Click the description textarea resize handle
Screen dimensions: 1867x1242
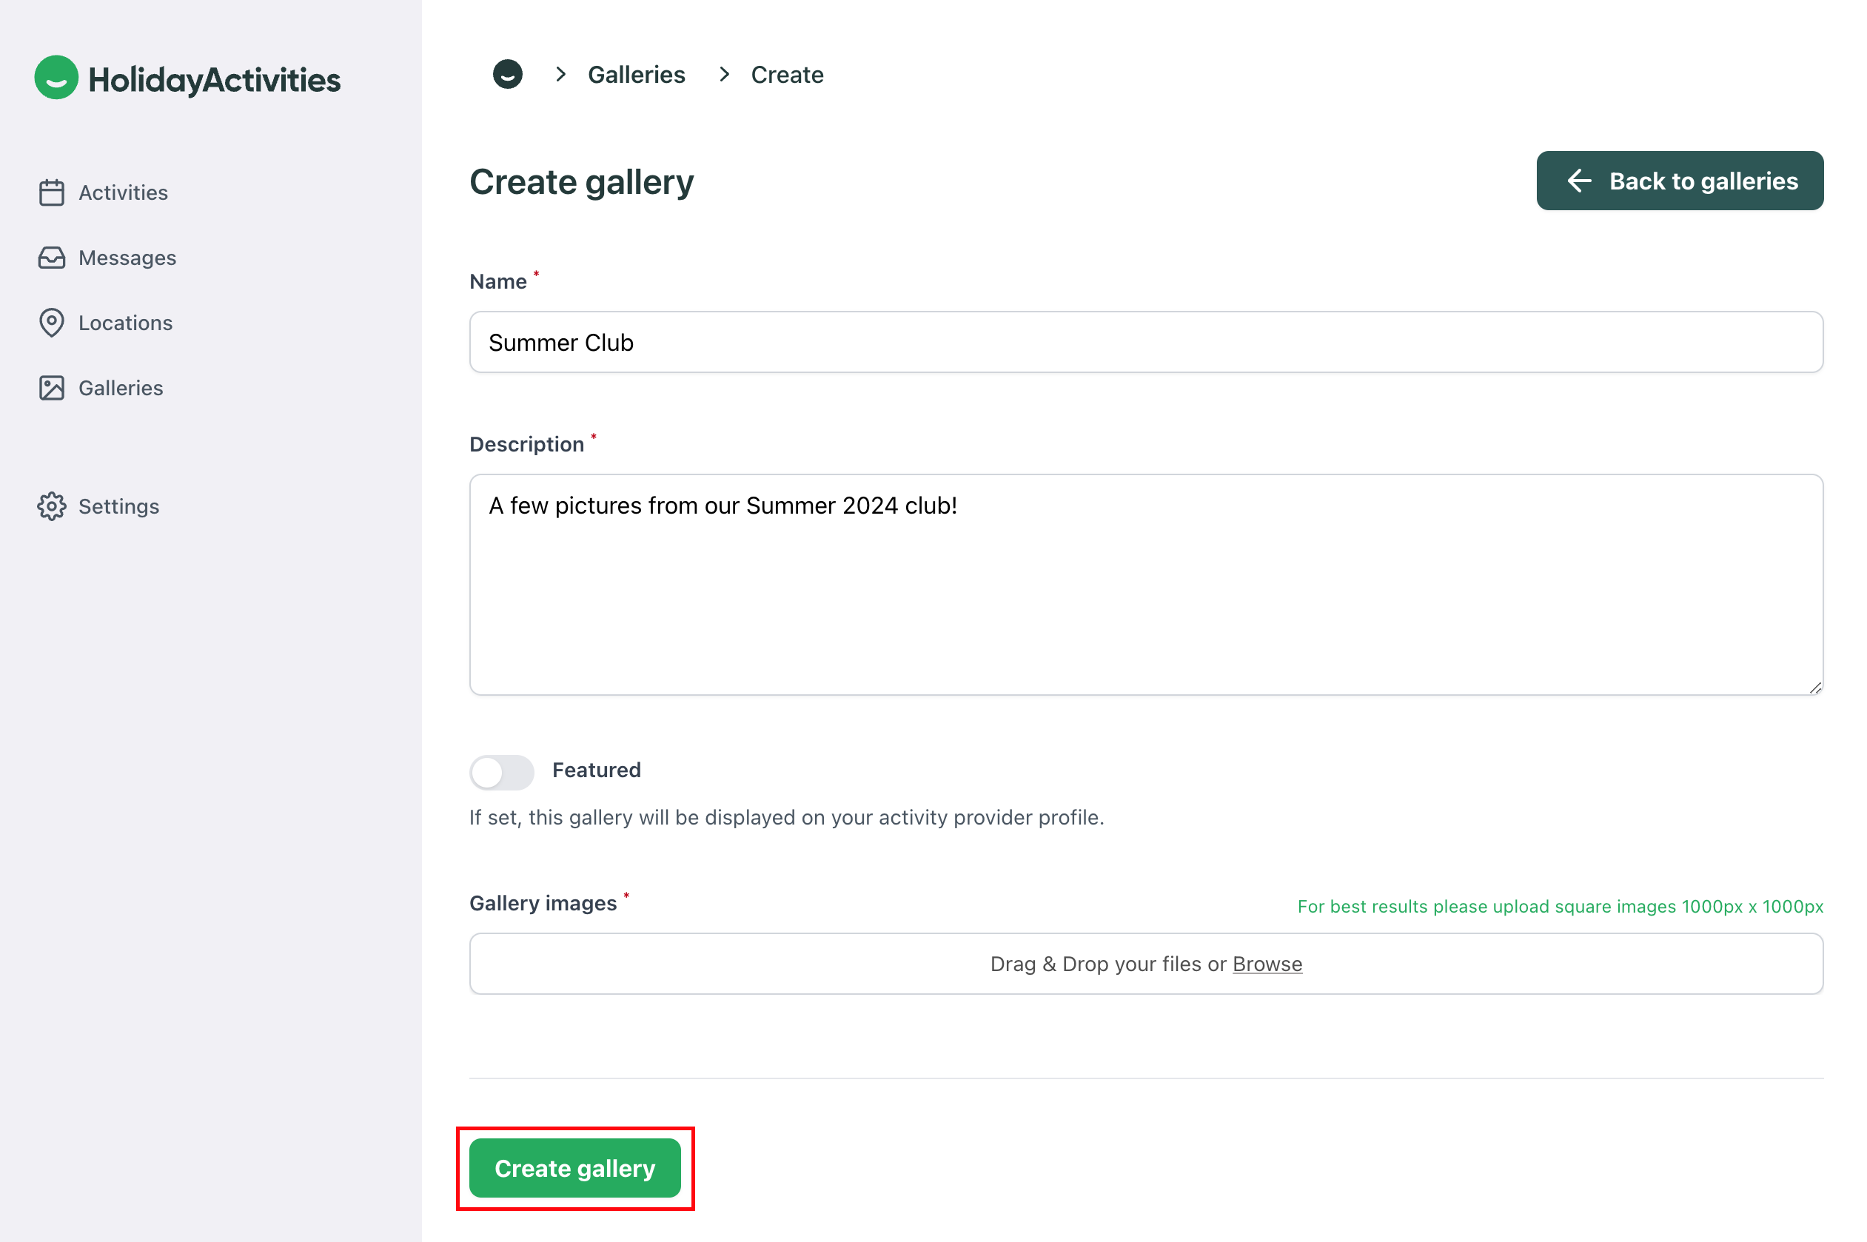click(1814, 688)
